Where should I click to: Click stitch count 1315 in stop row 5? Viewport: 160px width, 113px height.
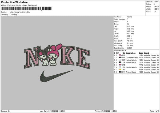[x=123, y=65]
